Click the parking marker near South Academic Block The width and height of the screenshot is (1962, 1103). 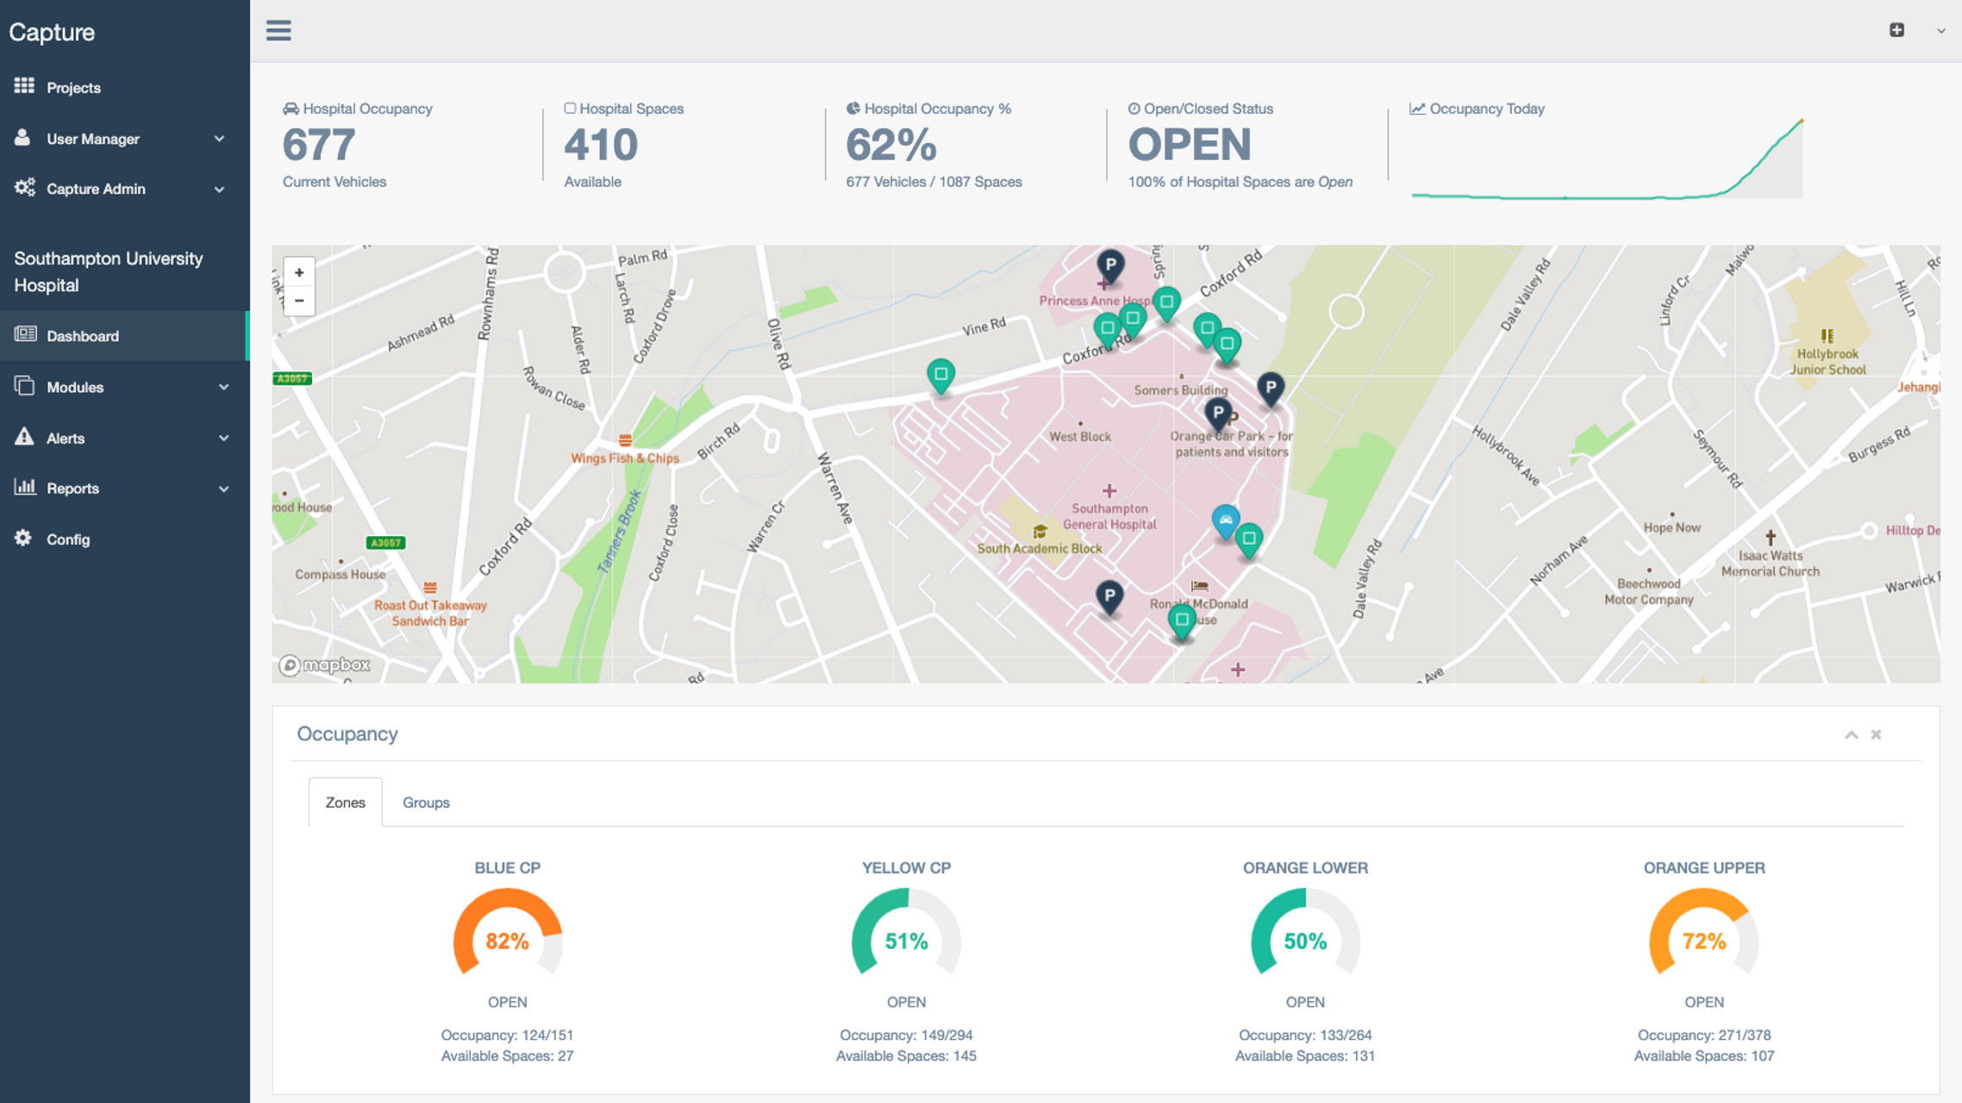1109,595
